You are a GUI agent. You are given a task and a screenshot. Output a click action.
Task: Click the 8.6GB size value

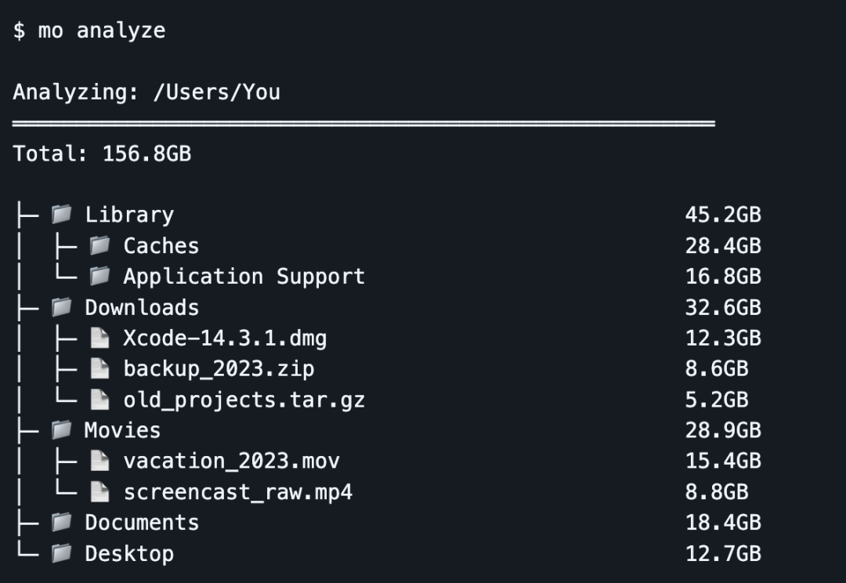click(x=717, y=369)
